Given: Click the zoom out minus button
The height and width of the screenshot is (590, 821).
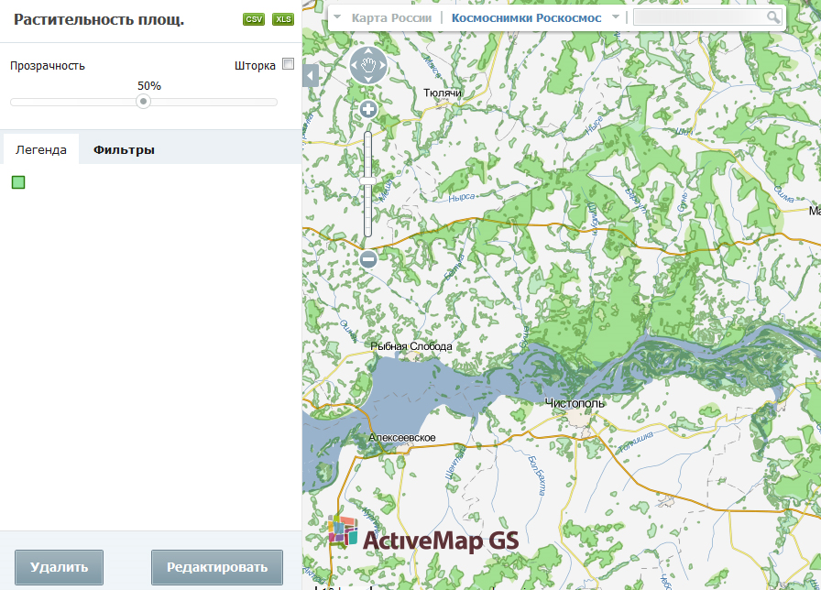Looking at the screenshot, I should [368, 259].
